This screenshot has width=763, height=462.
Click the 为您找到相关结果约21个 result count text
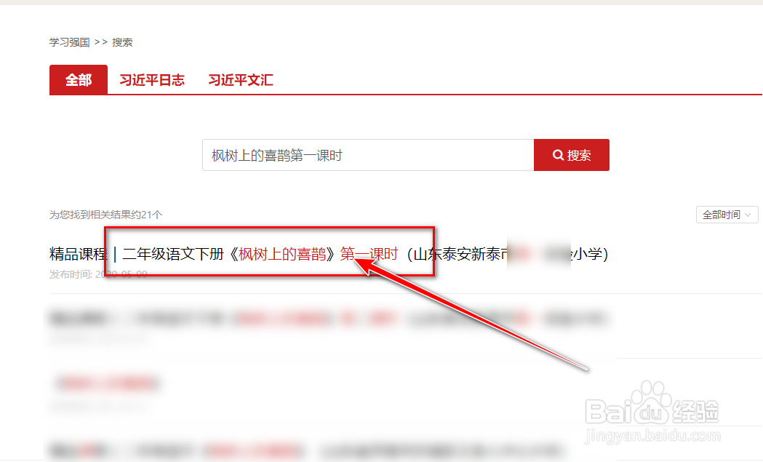pos(105,215)
